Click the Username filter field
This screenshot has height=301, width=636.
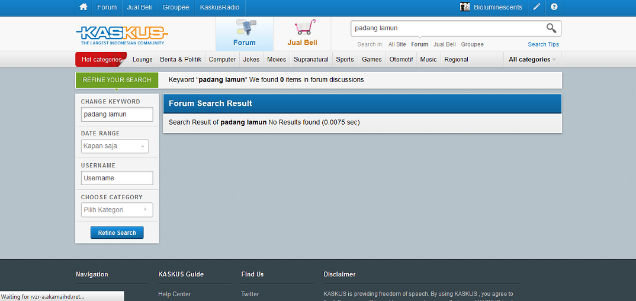[117, 178]
